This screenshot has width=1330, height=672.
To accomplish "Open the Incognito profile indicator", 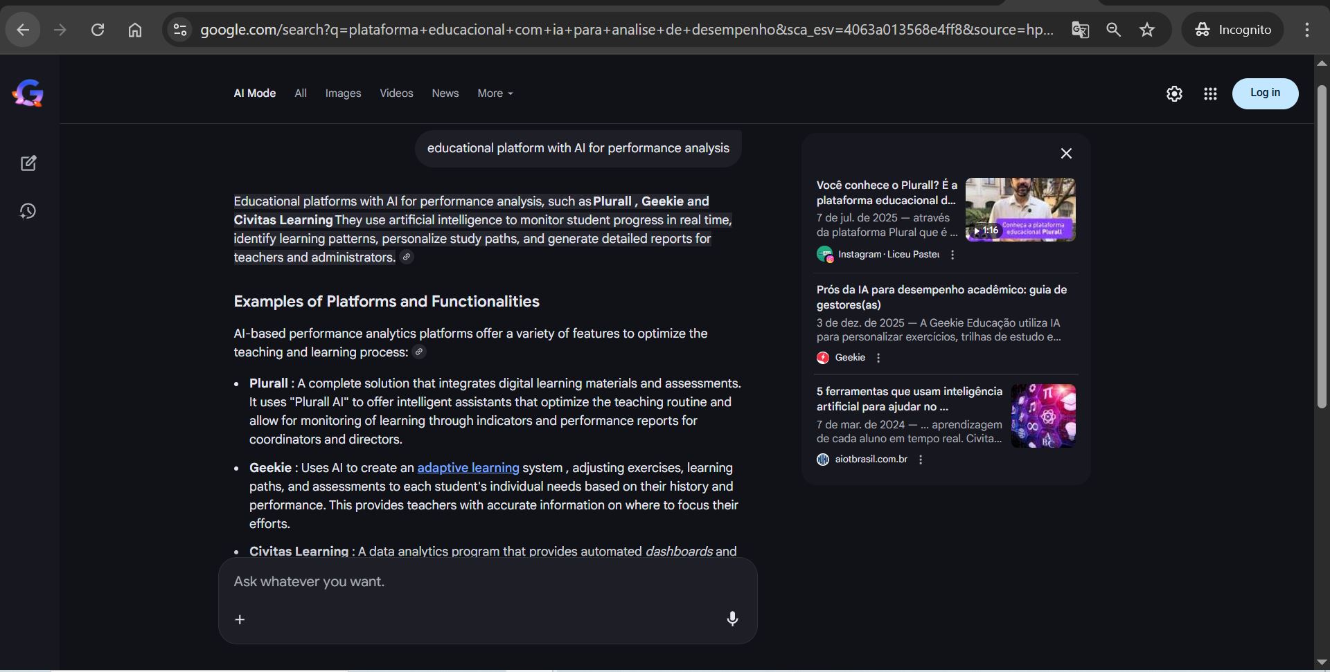I will tap(1232, 30).
